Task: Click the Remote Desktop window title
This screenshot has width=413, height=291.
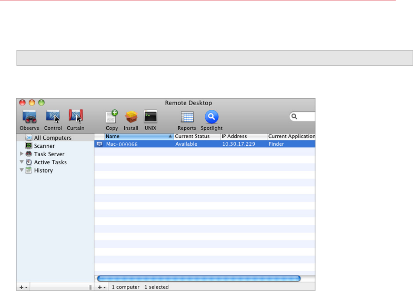Action: pyautogui.click(x=189, y=103)
